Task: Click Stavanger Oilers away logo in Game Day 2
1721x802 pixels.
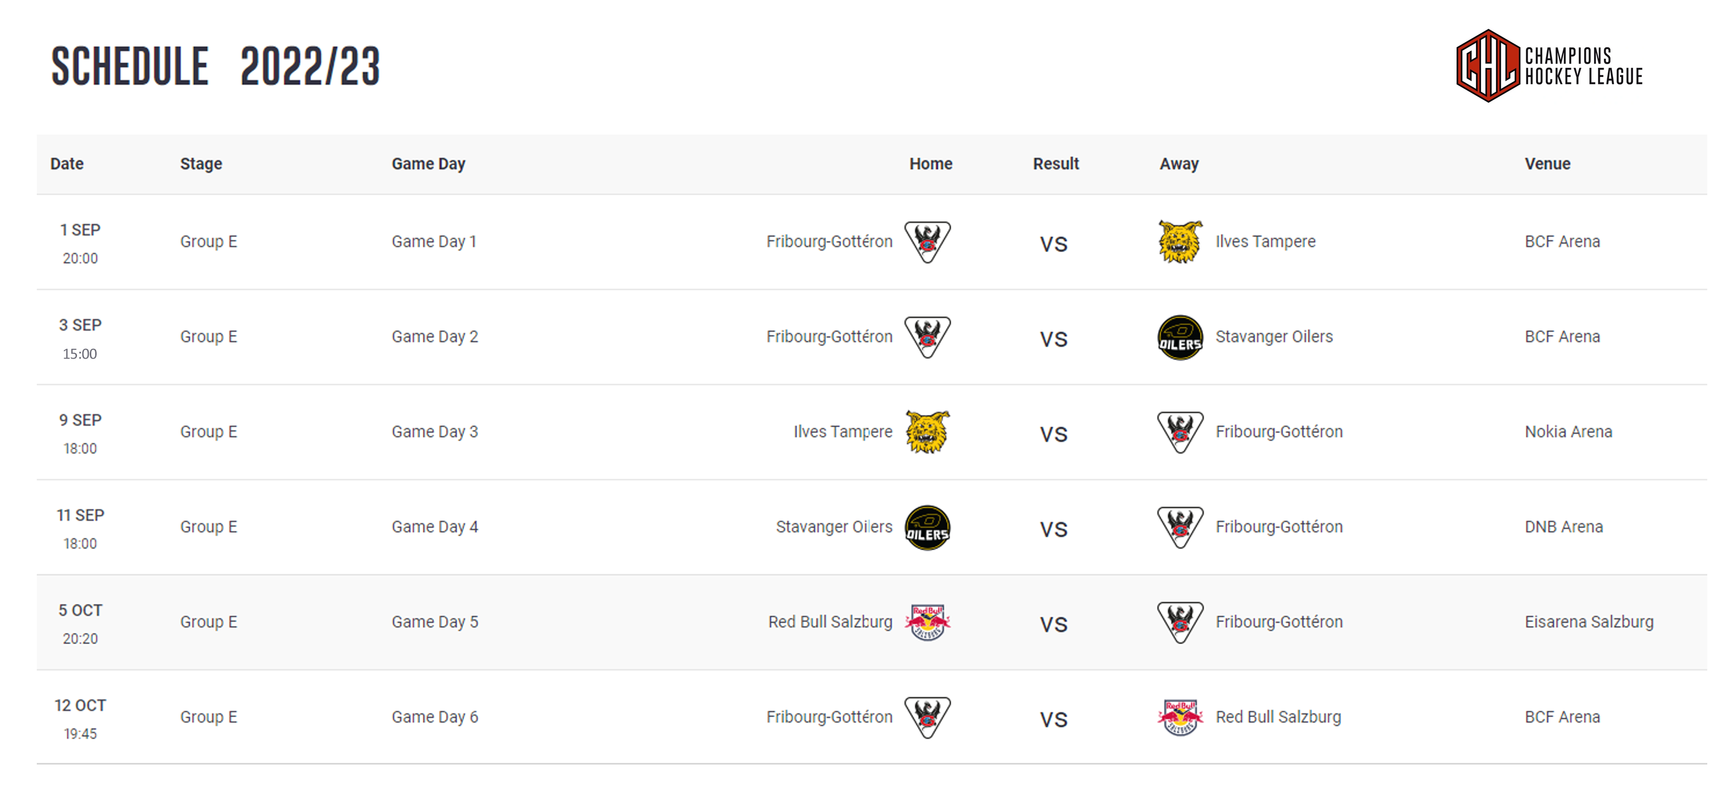Action: (1180, 337)
